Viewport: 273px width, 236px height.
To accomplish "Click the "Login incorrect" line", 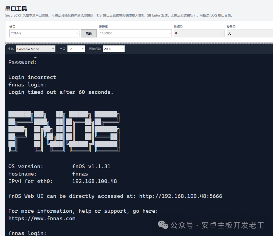I will tap(32, 77).
